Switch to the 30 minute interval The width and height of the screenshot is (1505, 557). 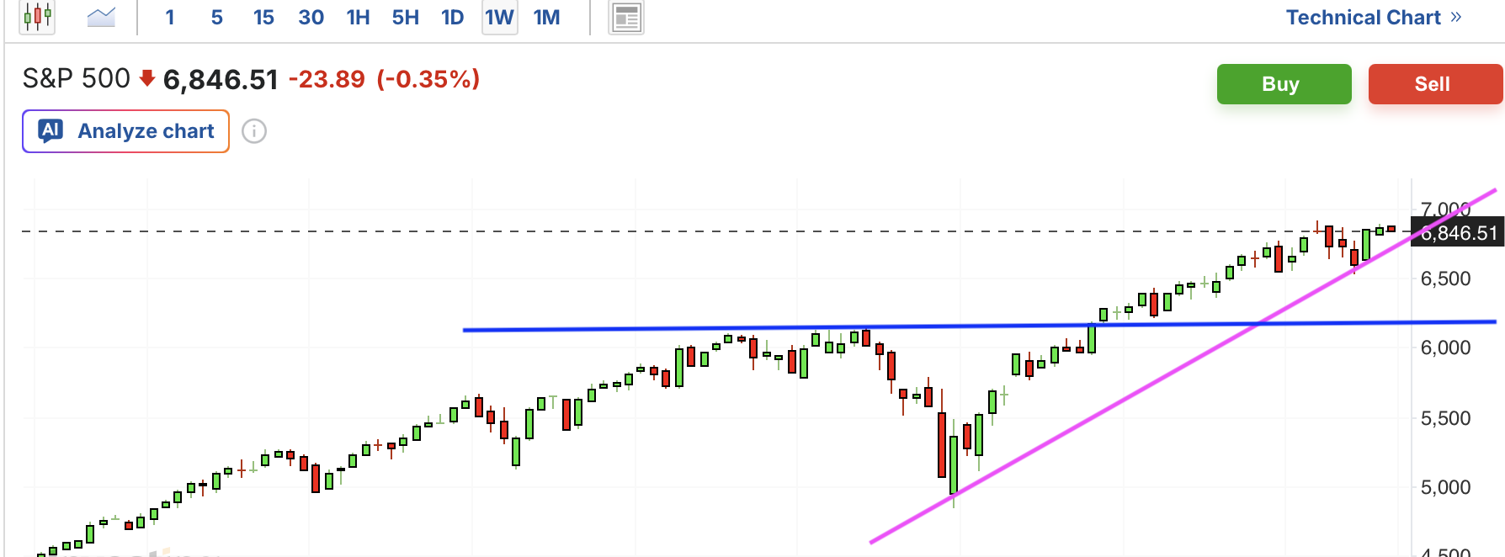point(311,18)
